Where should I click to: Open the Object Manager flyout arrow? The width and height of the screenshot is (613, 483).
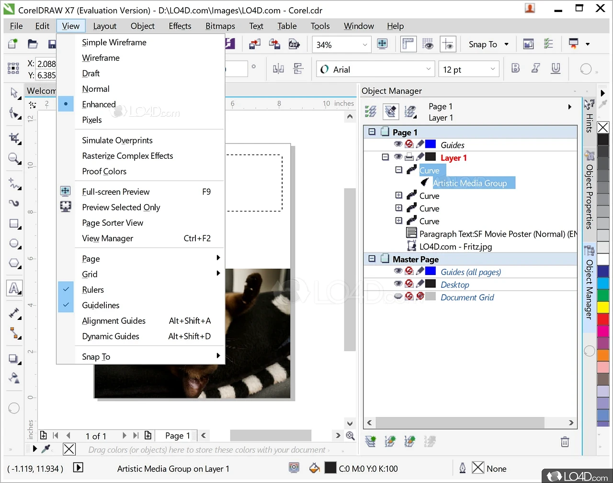[x=569, y=107]
